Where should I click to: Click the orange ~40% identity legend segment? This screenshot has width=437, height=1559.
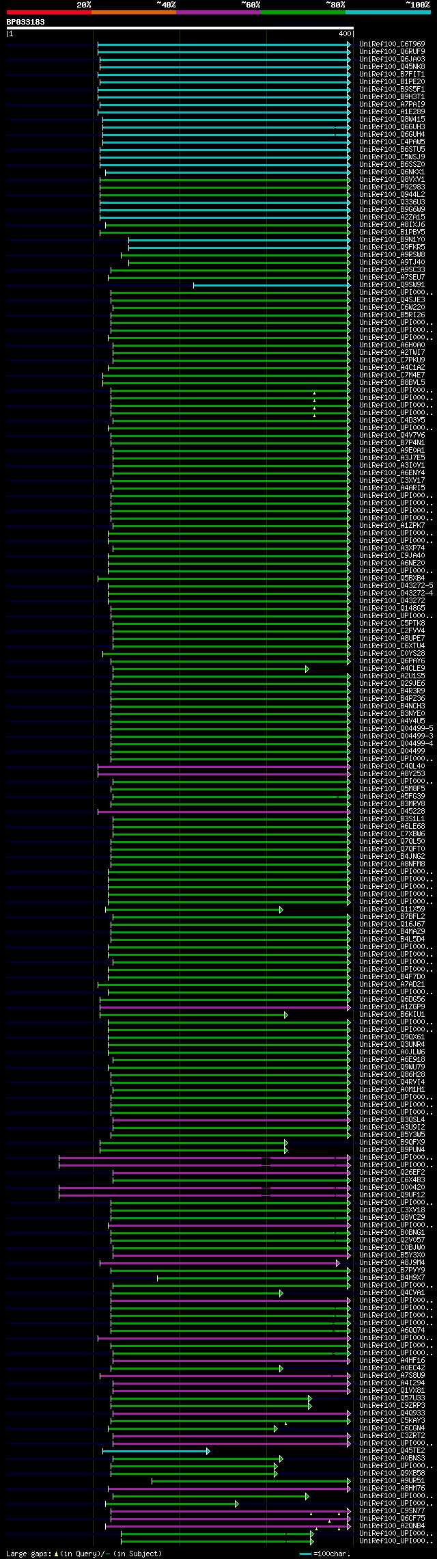134,12
